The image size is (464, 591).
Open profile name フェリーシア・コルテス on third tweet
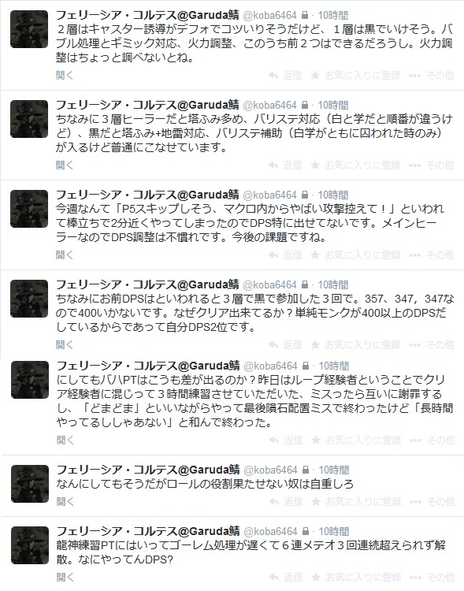(x=147, y=195)
